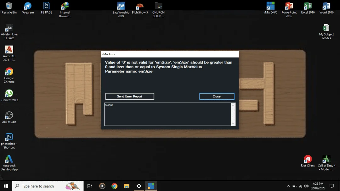This screenshot has height=191, width=340.
Task: Select the PowerPoint 2016 desktop shortcut
Action: click(289, 10)
